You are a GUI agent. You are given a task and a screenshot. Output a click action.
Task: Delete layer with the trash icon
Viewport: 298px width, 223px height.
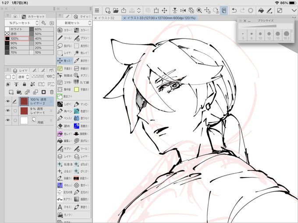point(52,92)
